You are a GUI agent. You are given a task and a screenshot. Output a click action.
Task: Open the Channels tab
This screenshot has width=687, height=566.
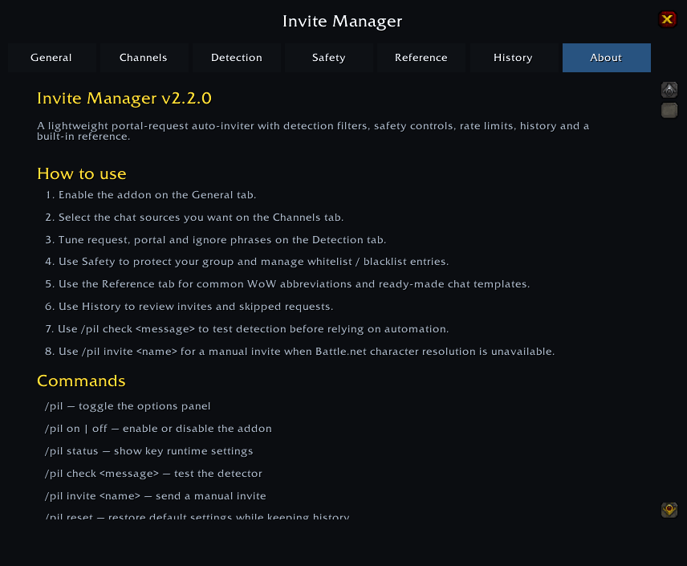[x=144, y=58]
